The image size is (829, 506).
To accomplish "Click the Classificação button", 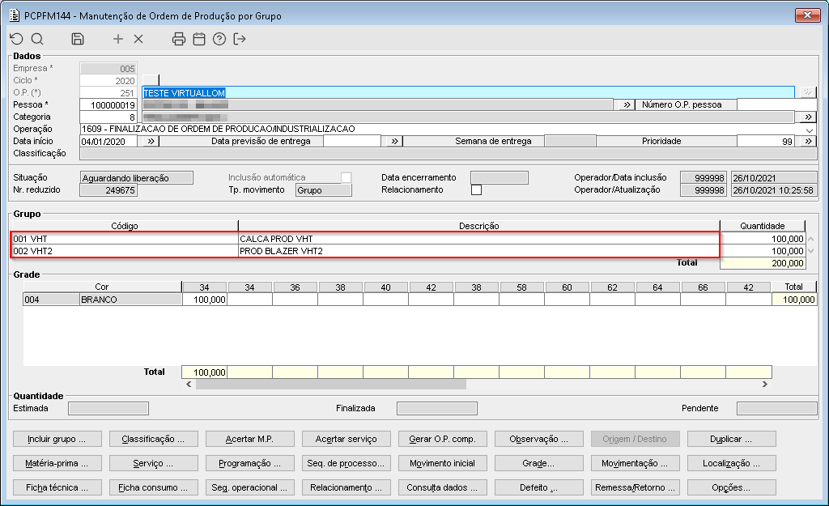I will tap(153, 439).
